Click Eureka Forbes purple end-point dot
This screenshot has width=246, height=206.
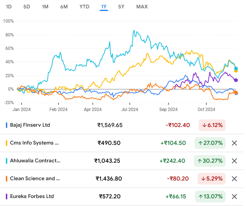[236, 80]
